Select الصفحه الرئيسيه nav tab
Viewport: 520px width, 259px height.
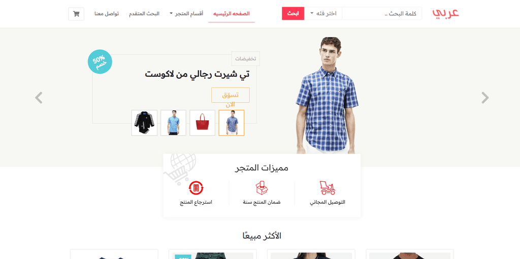[x=232, y=14]
